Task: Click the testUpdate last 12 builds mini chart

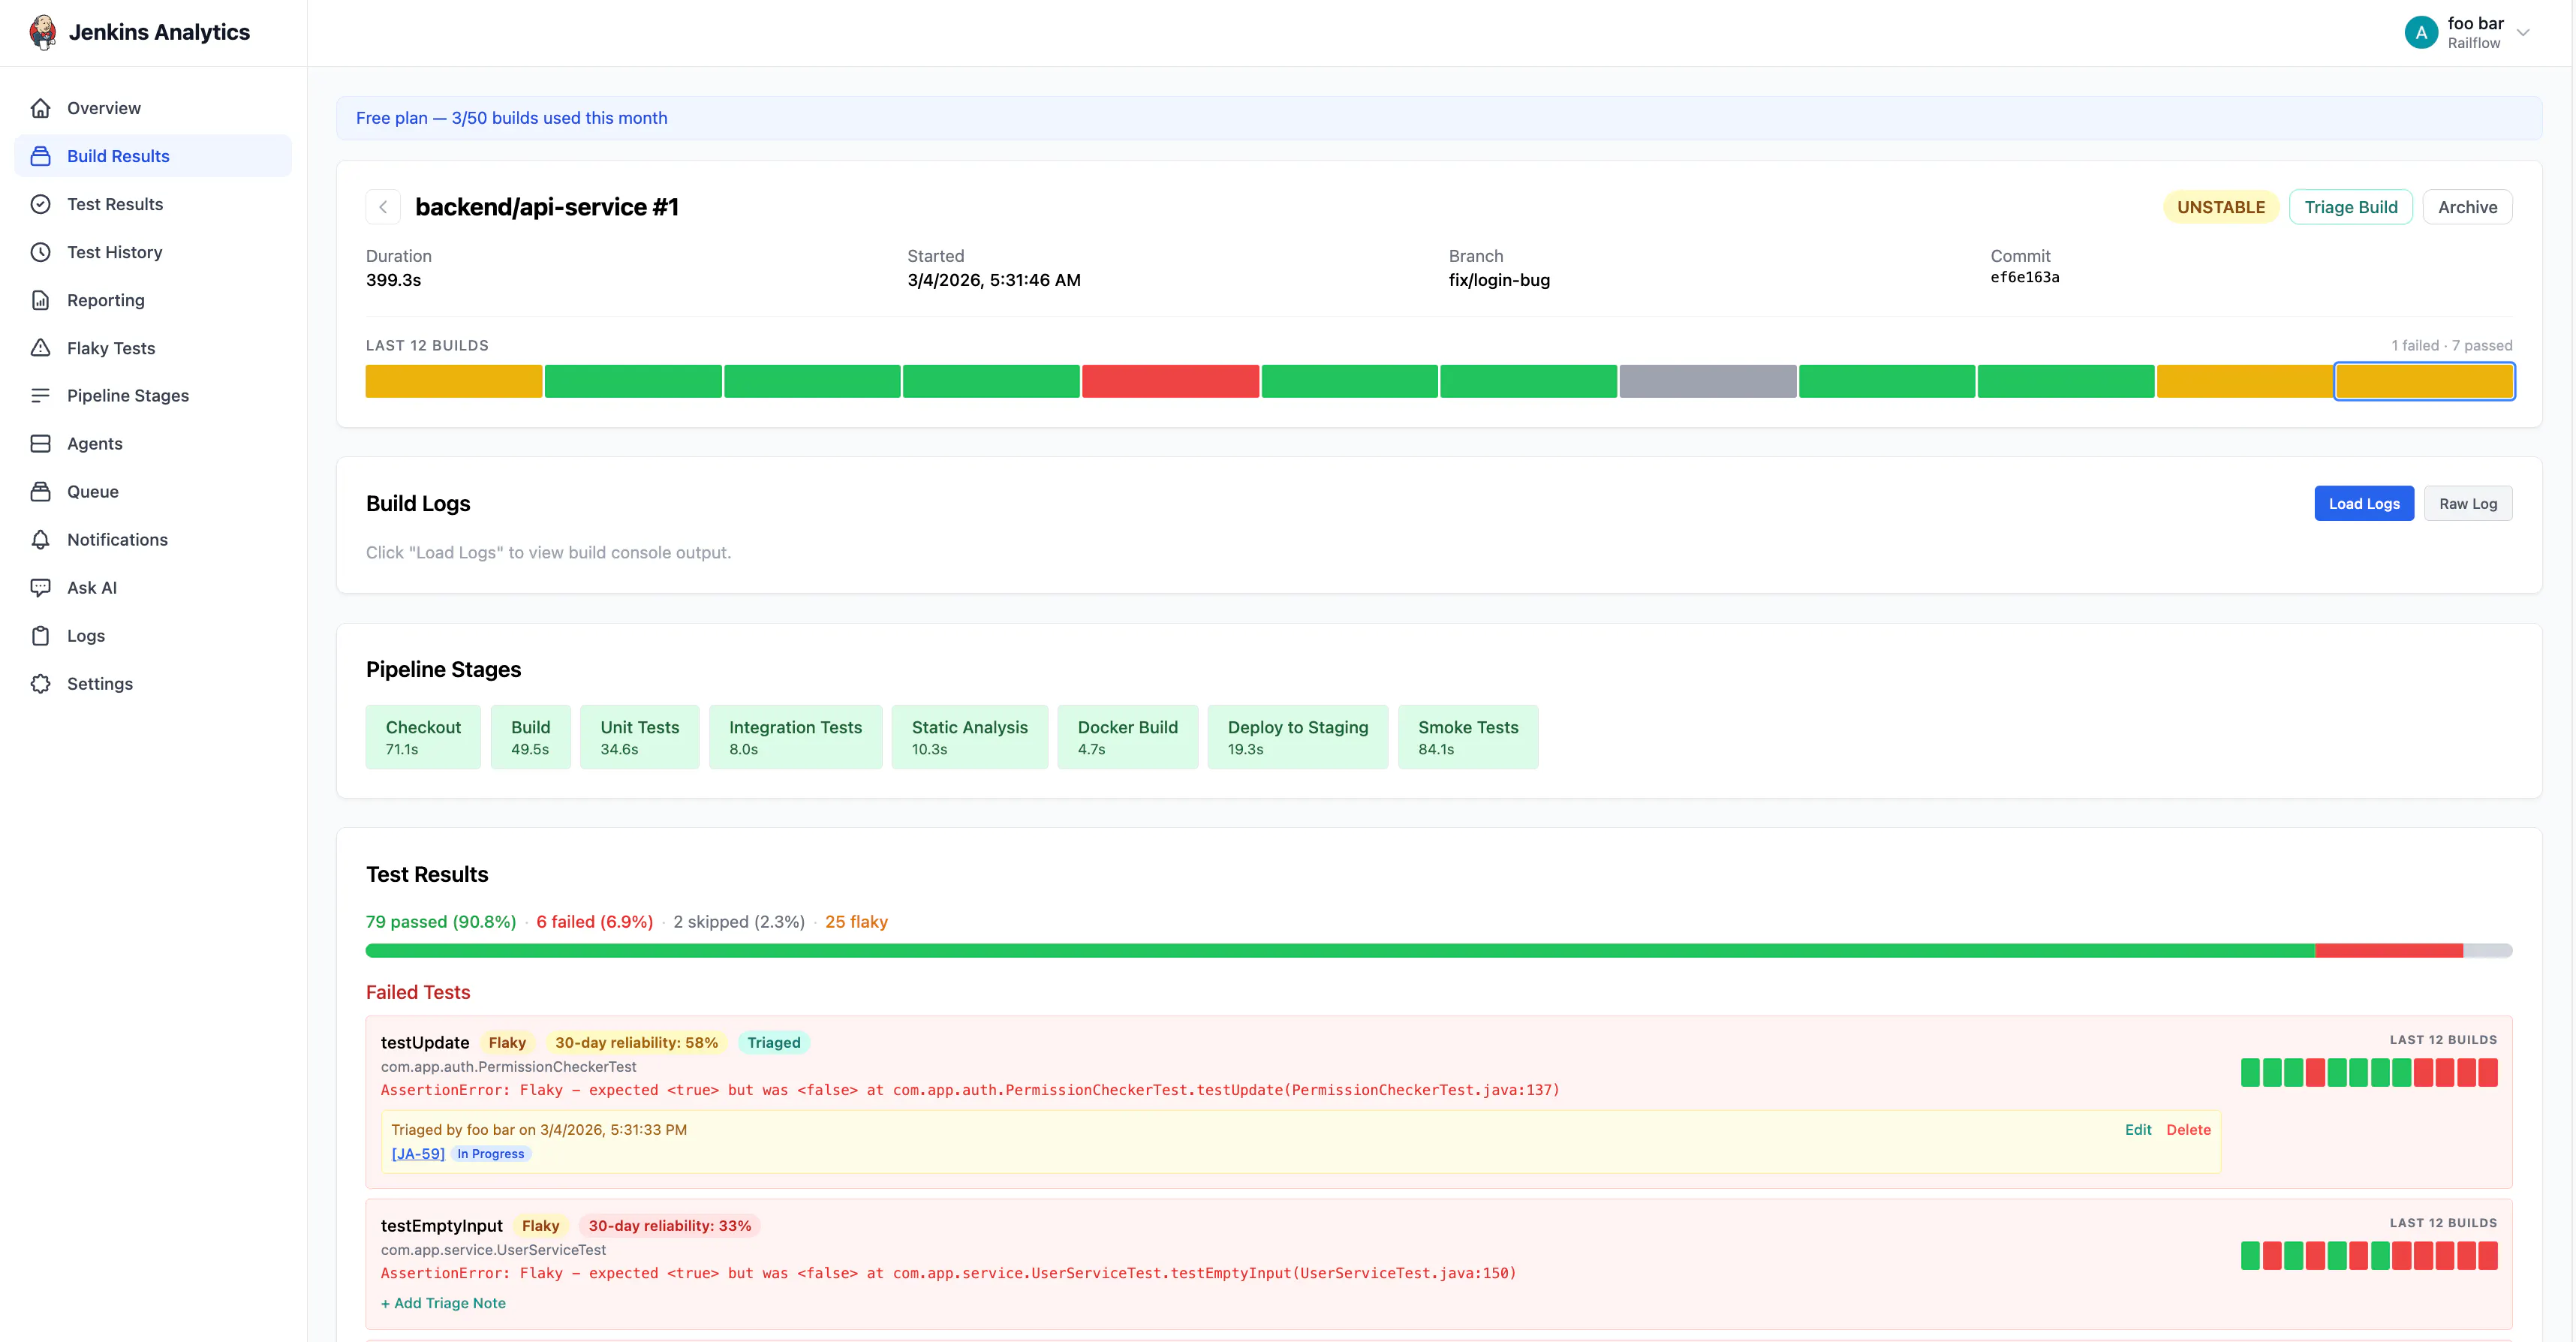Action: point(2368,1072)
